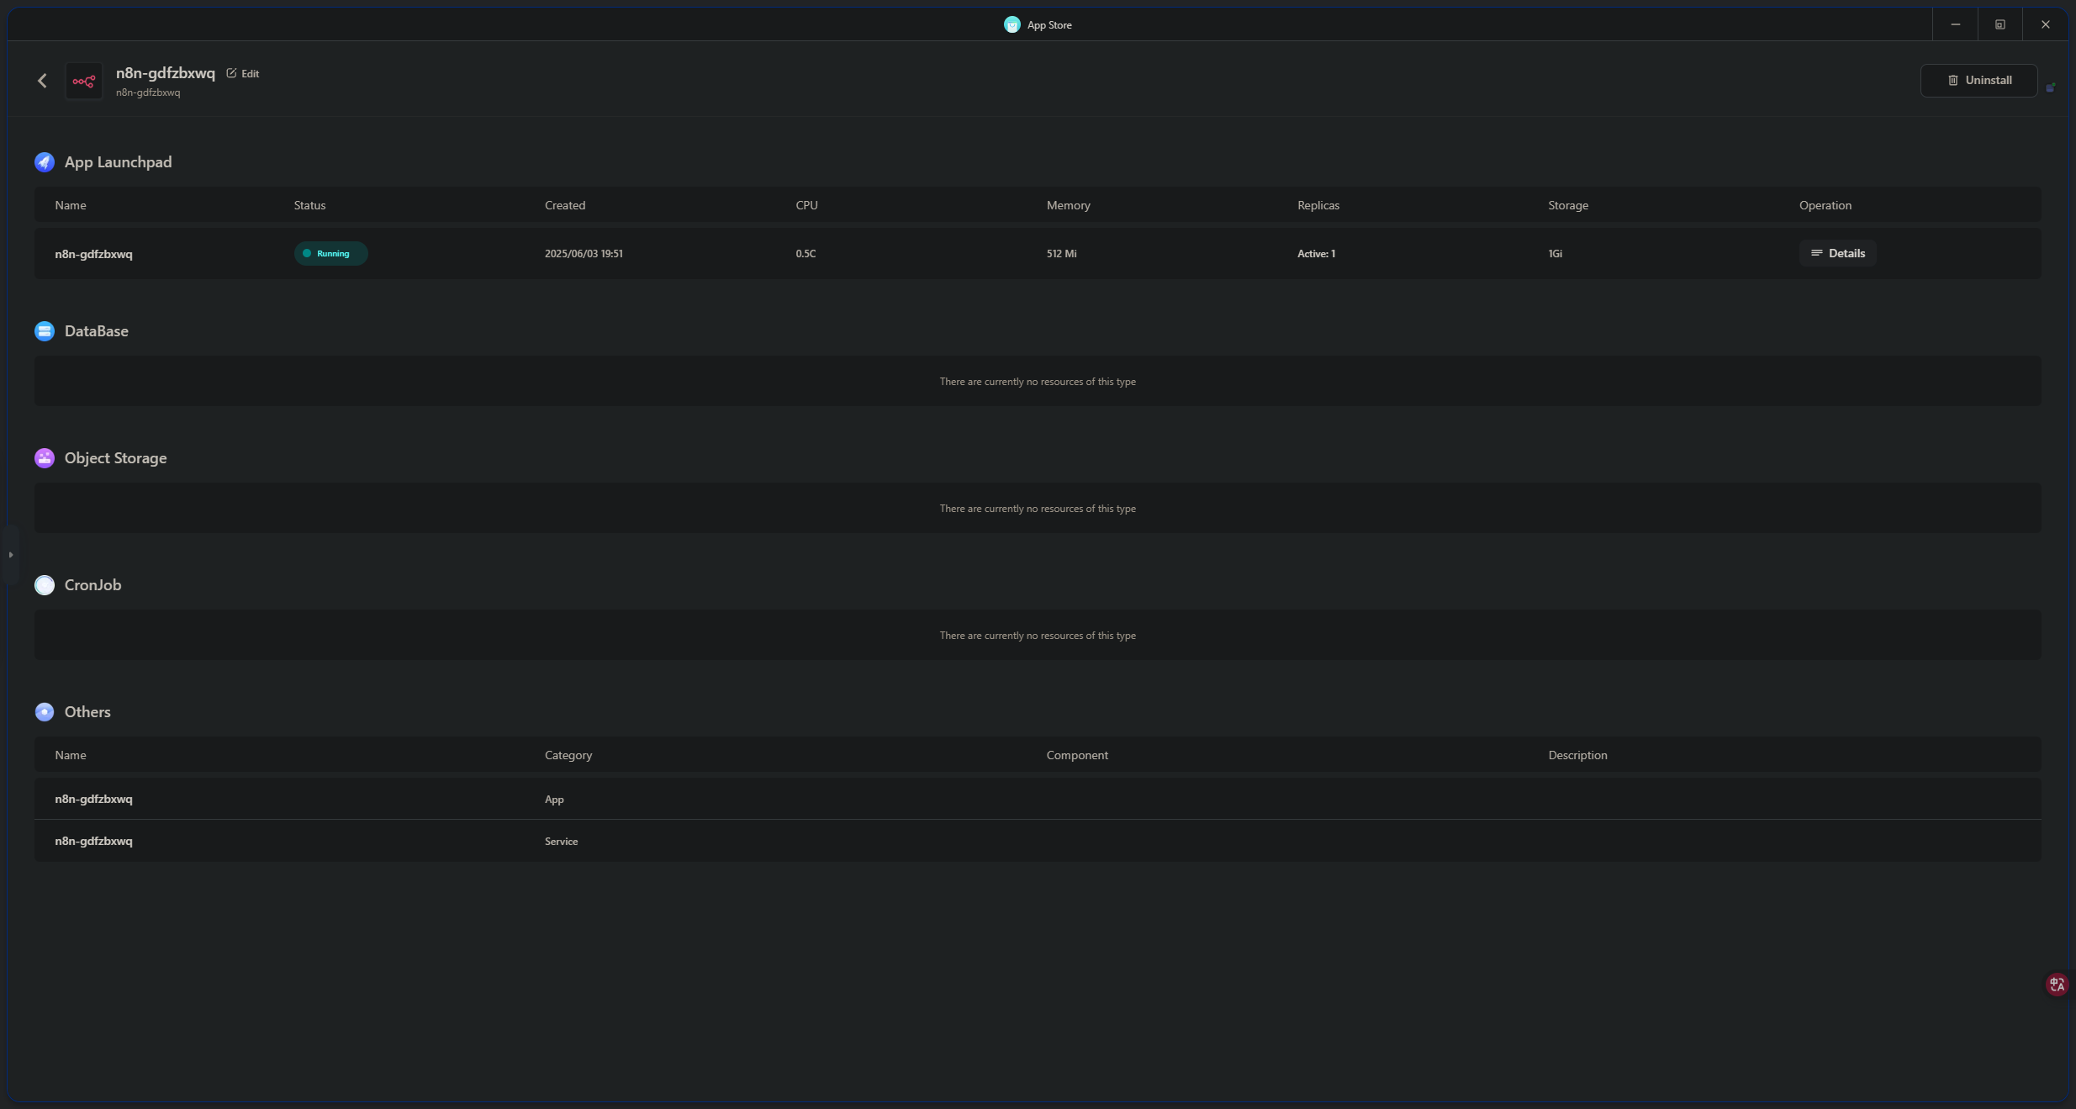Screen dimensions: 2076x1109
Task: Click the DataBase section icon
Action: (x=45, y=331)
